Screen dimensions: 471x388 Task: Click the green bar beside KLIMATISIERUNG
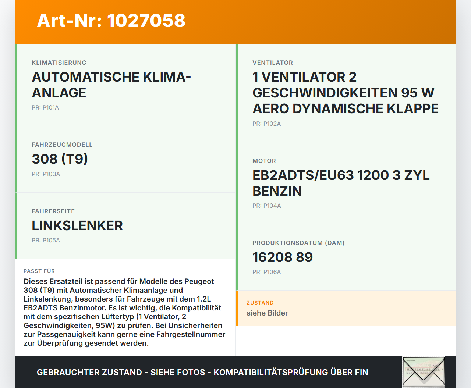[16, 85]
